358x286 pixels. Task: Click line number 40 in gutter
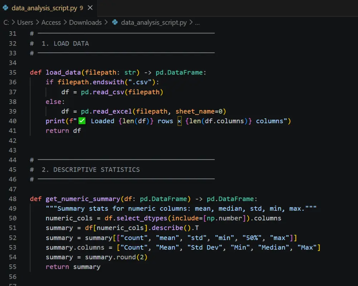[x=13, y=121]
